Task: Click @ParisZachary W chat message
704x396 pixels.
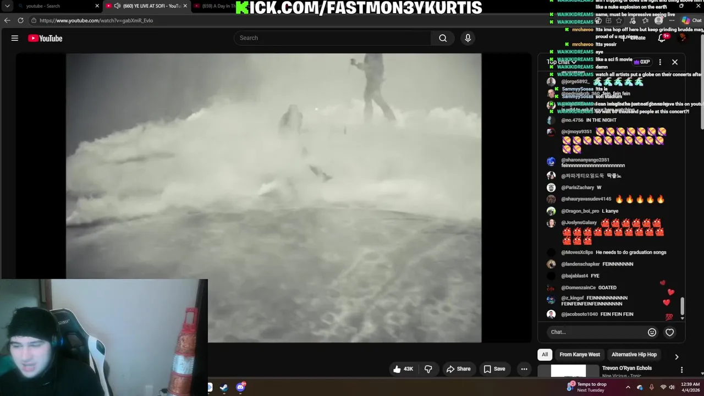Action: coord(574,188)
